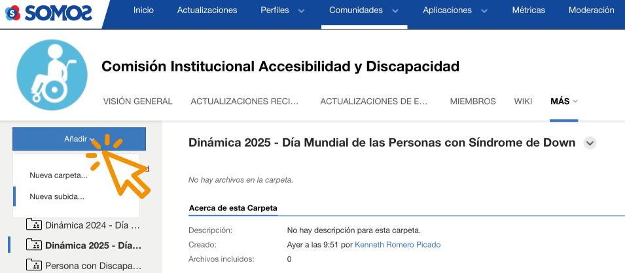The height and width of the screenshot is (273, 625).
Task: Select the Acerca de esta Carpeta tab
Action: pos(233,208)
